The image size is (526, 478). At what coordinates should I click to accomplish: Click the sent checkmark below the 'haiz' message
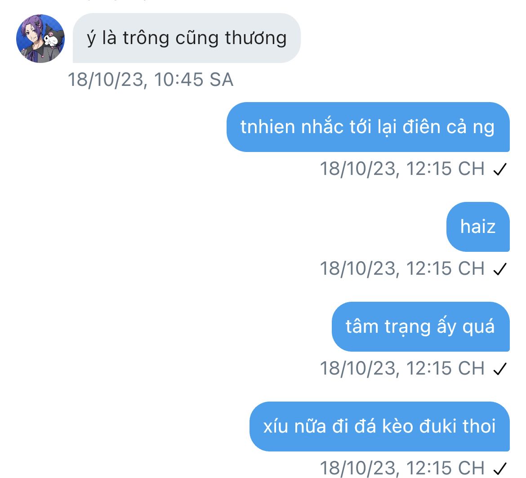click(500, 269)
